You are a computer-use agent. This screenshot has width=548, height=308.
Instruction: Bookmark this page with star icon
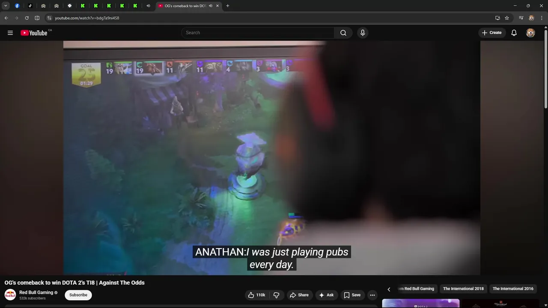(x=507, y=18)
